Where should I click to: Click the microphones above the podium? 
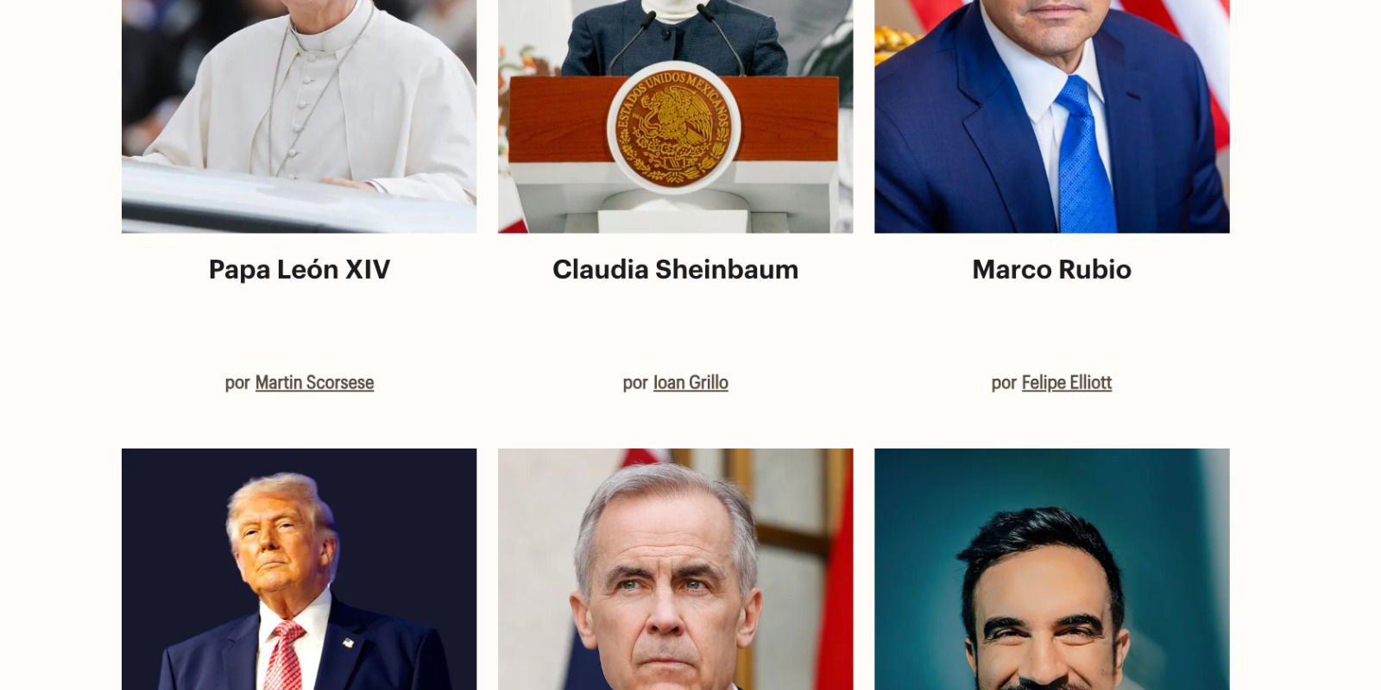coord(676,39)
